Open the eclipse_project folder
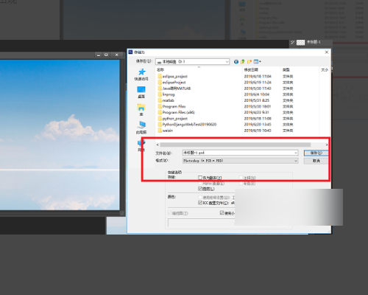This screenshot has width=368, height=295. [x=172, y=77]
